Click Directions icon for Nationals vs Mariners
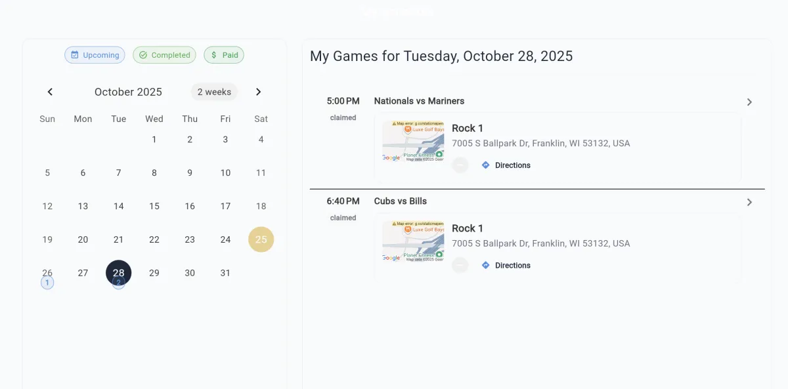This screenshot has height=389, width=788. (x=486, y=165)
